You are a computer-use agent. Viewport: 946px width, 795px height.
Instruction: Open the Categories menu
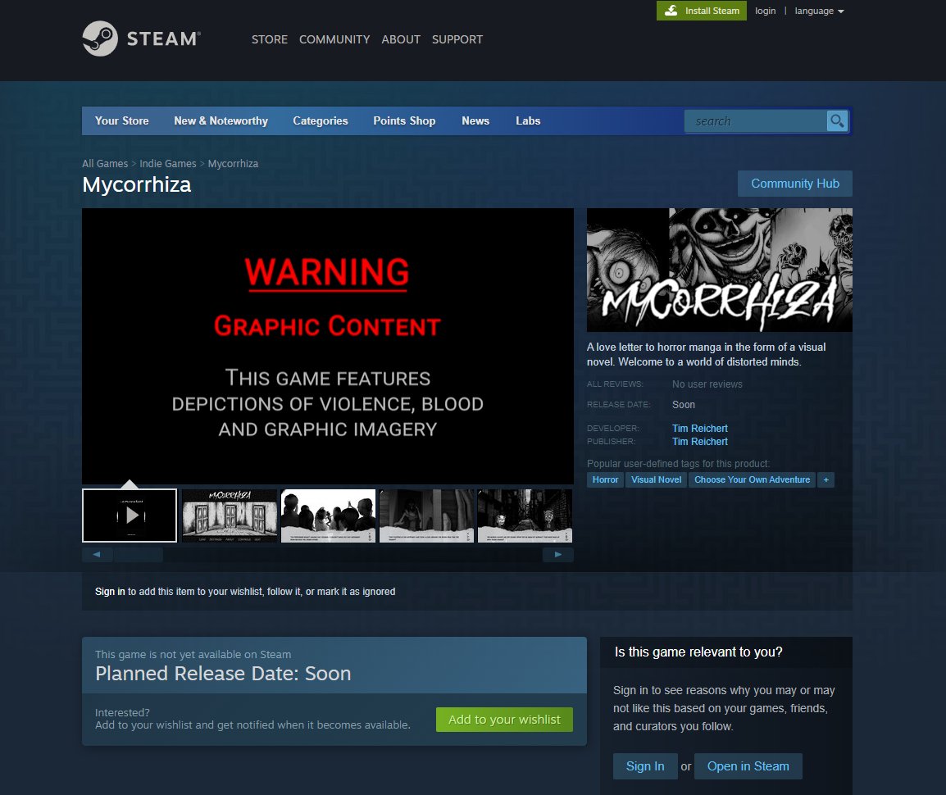321,120
